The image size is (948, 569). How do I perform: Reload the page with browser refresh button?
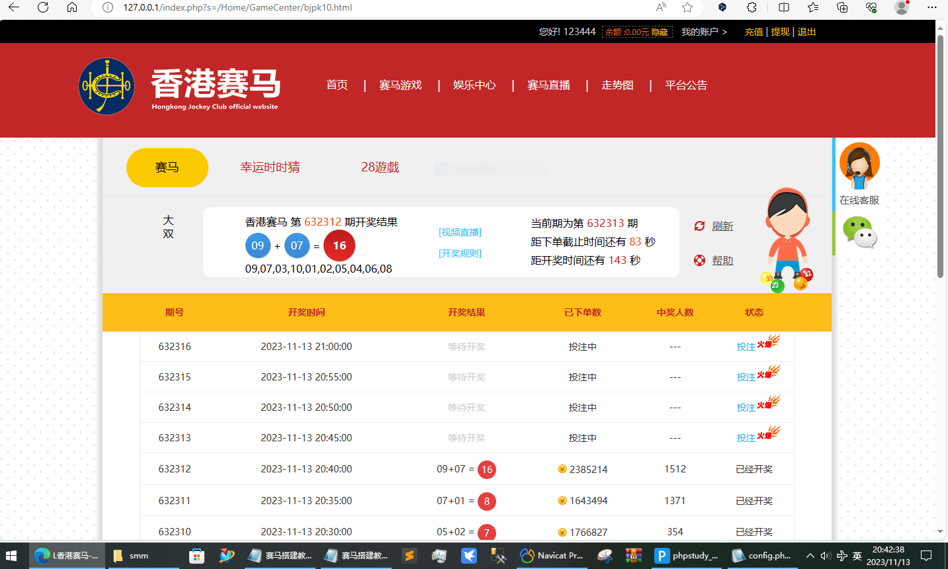[43, 7]
